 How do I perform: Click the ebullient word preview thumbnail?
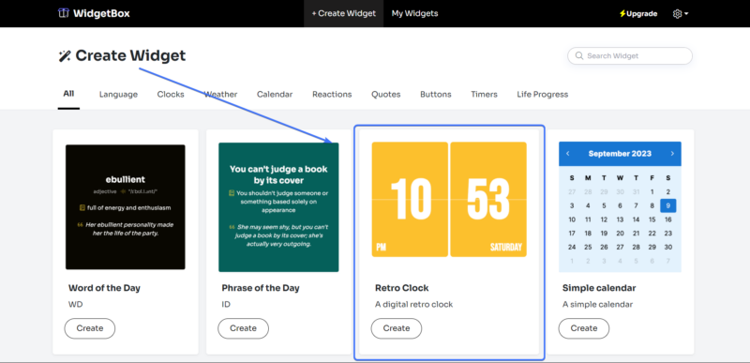click(126, 207)
